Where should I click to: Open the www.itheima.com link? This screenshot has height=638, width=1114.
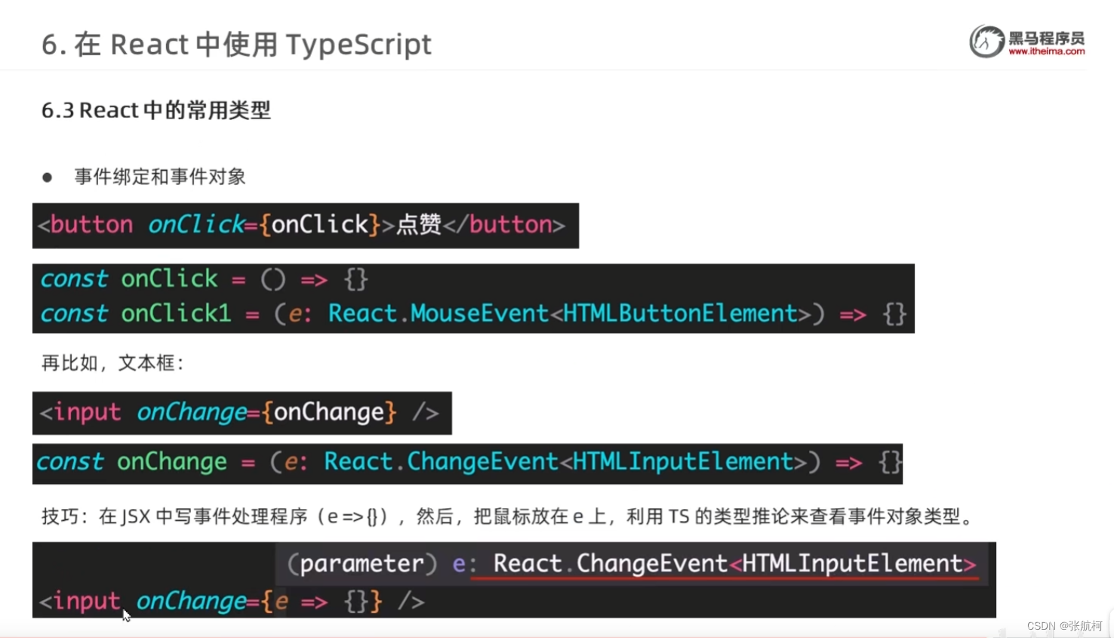(x=1046, y=51)
